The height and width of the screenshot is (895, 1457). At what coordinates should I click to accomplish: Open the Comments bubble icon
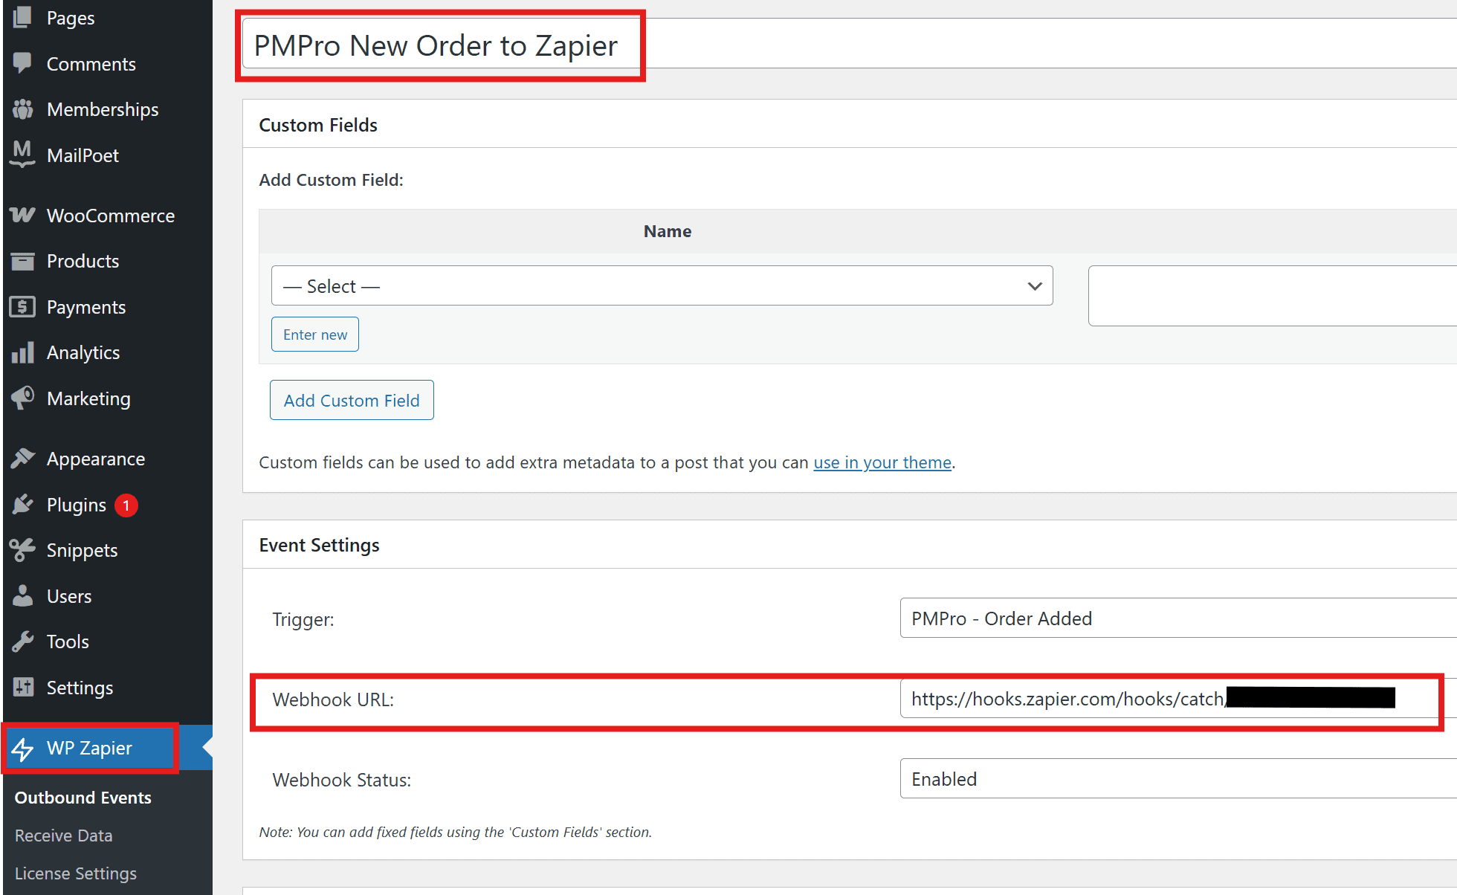click(x=23, y=64)
